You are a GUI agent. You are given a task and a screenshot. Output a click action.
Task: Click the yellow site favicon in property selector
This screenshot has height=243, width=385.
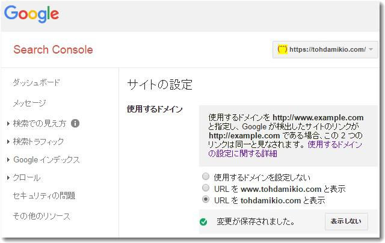click(x=282, y=49)
